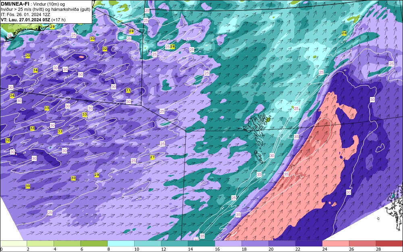The width and height of the screenshot is (403, 252).
Task: Click the legend tick label "8"
Action: click(x=109, y=249)
